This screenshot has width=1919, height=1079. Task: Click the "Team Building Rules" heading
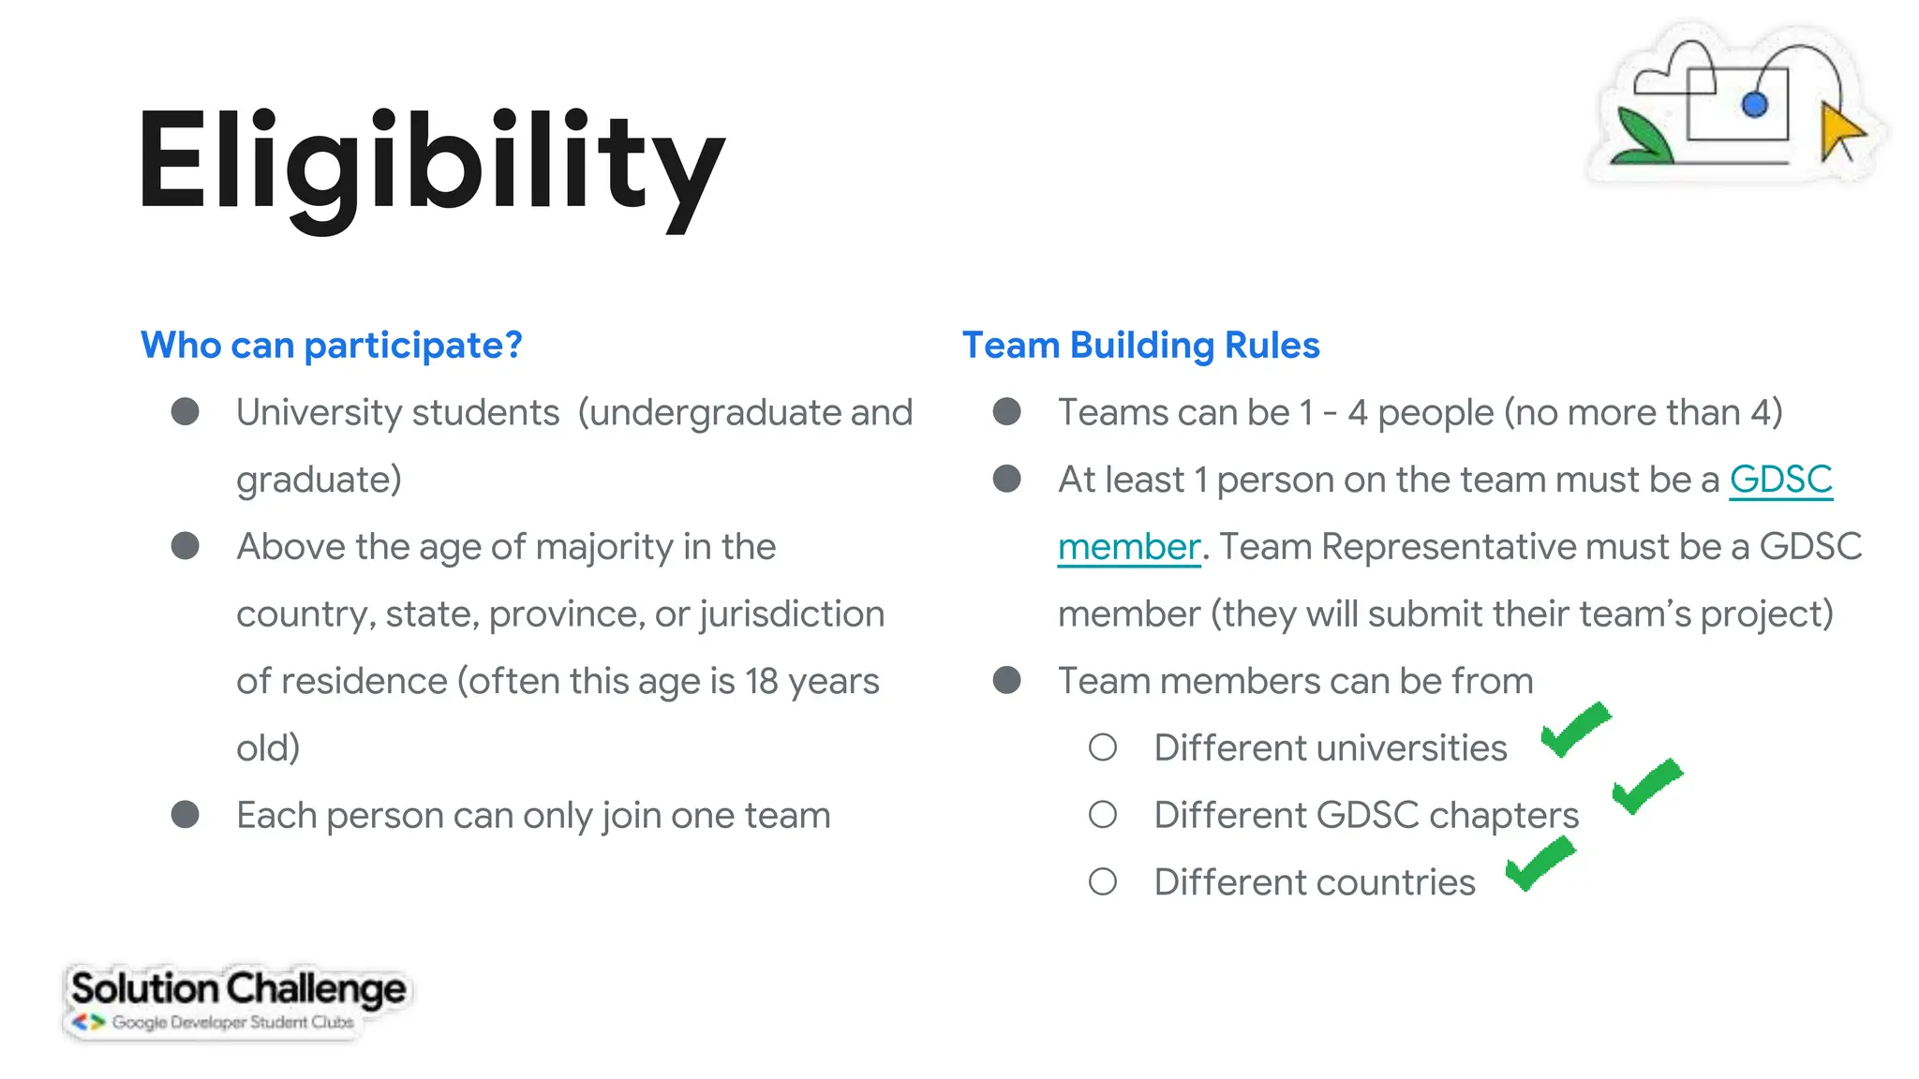[x=1140, y=345]
